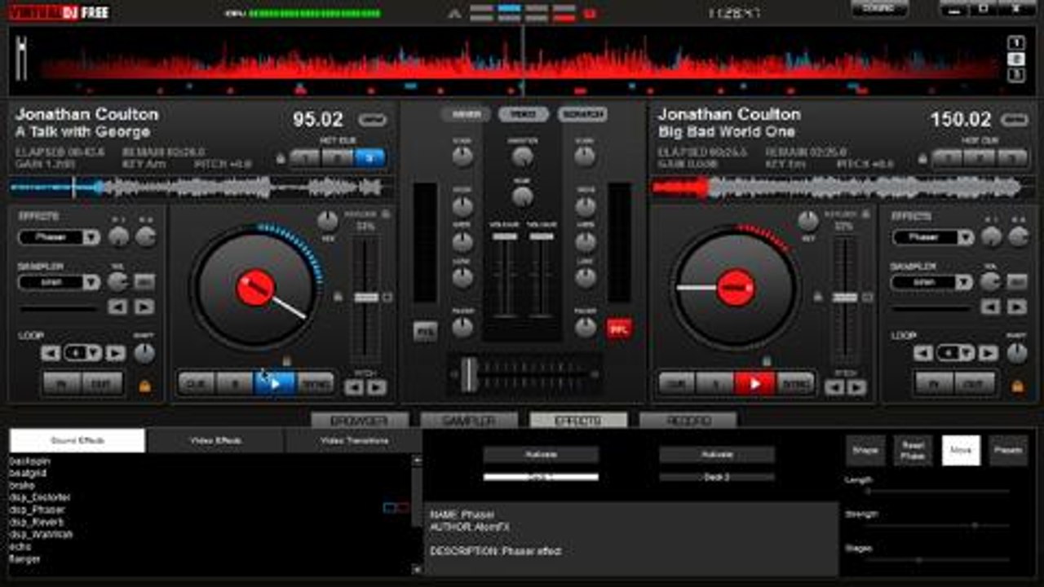Viewport: 1044px width, 587px height.
Task: Switch to the Video Effects tab
Action: (216, 440)
